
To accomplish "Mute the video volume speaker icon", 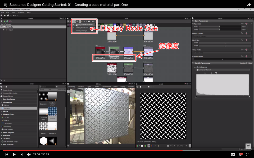I will (x=29, y=154).
